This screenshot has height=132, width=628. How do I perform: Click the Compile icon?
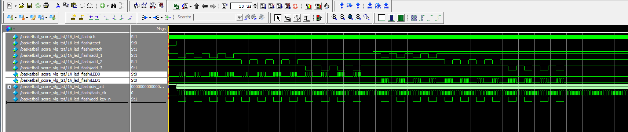point(136,6)
